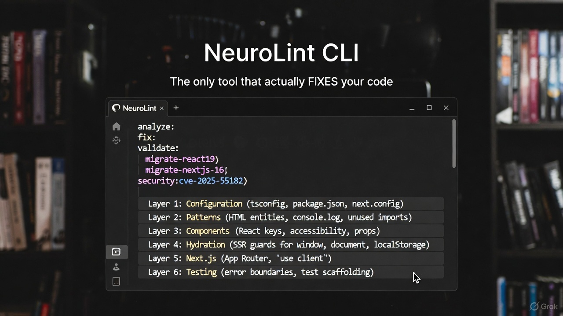The height and width of the screenshot is (316, 563).
Task: Click the square panel icon below the account icon
Action: coord(116,281)
